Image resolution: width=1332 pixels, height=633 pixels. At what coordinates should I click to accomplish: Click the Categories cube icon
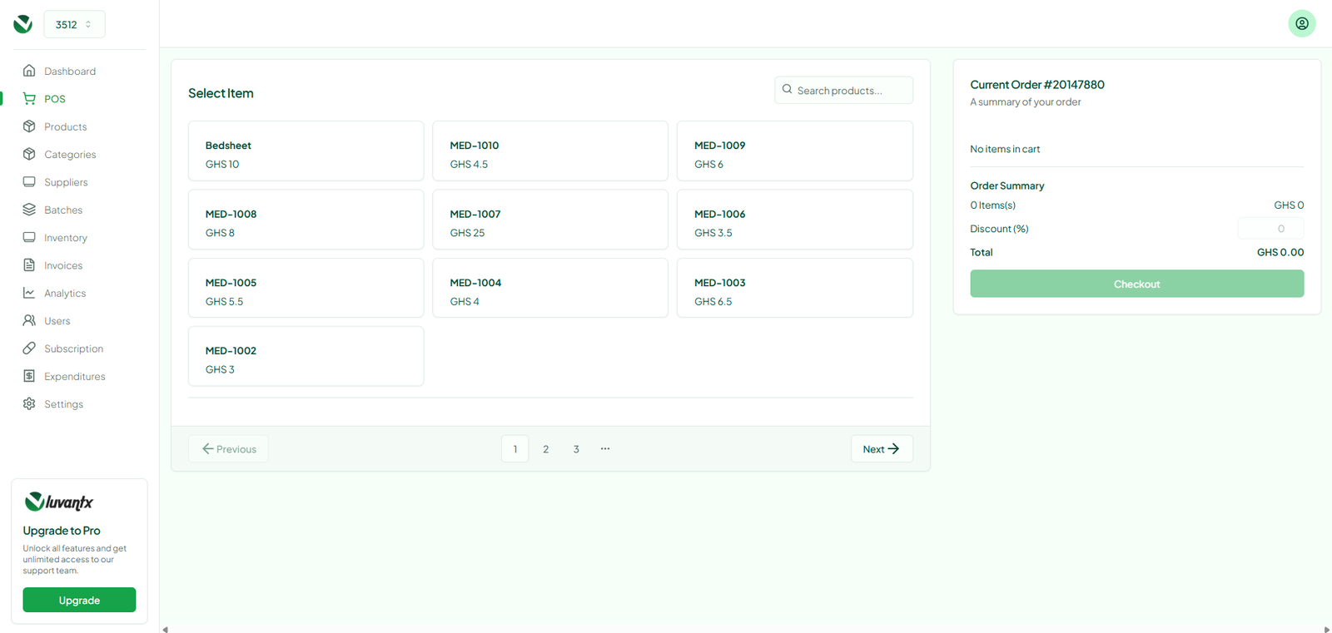[x=29, y=154]
